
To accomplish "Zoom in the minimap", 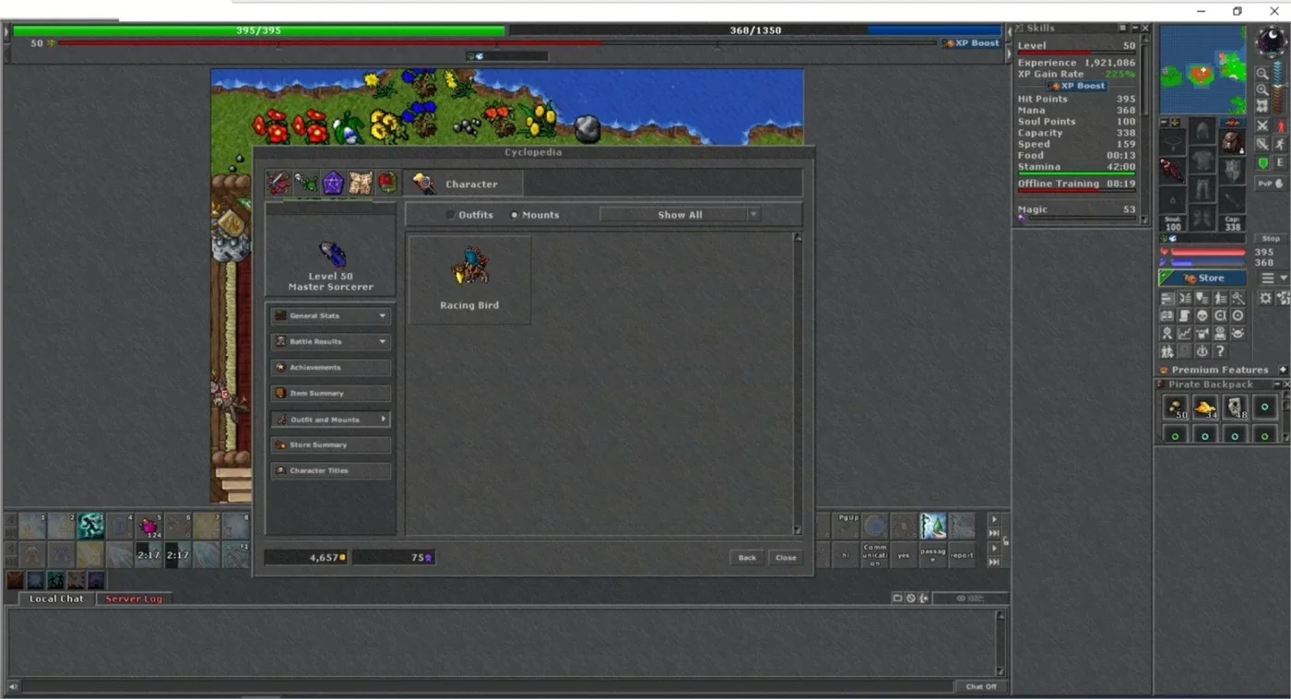I will click(1262, 89).
